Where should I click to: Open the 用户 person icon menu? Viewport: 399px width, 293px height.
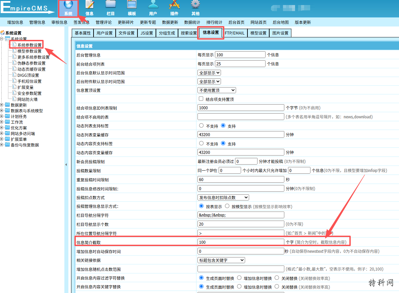(x=153, y=8)
